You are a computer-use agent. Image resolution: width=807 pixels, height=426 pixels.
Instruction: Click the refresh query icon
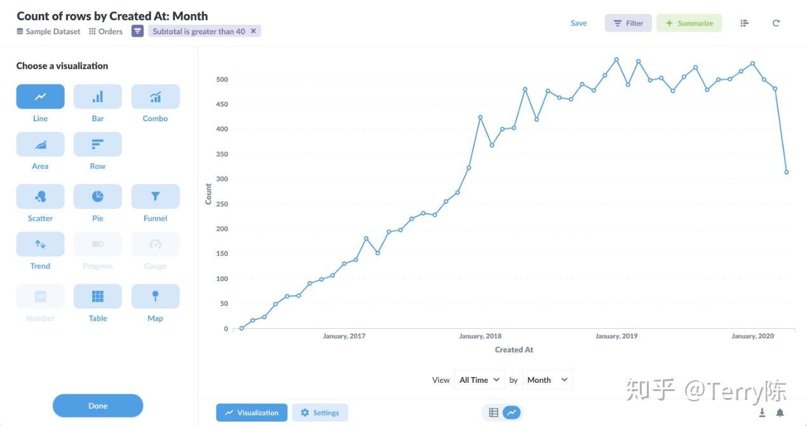tap(776, 23)
